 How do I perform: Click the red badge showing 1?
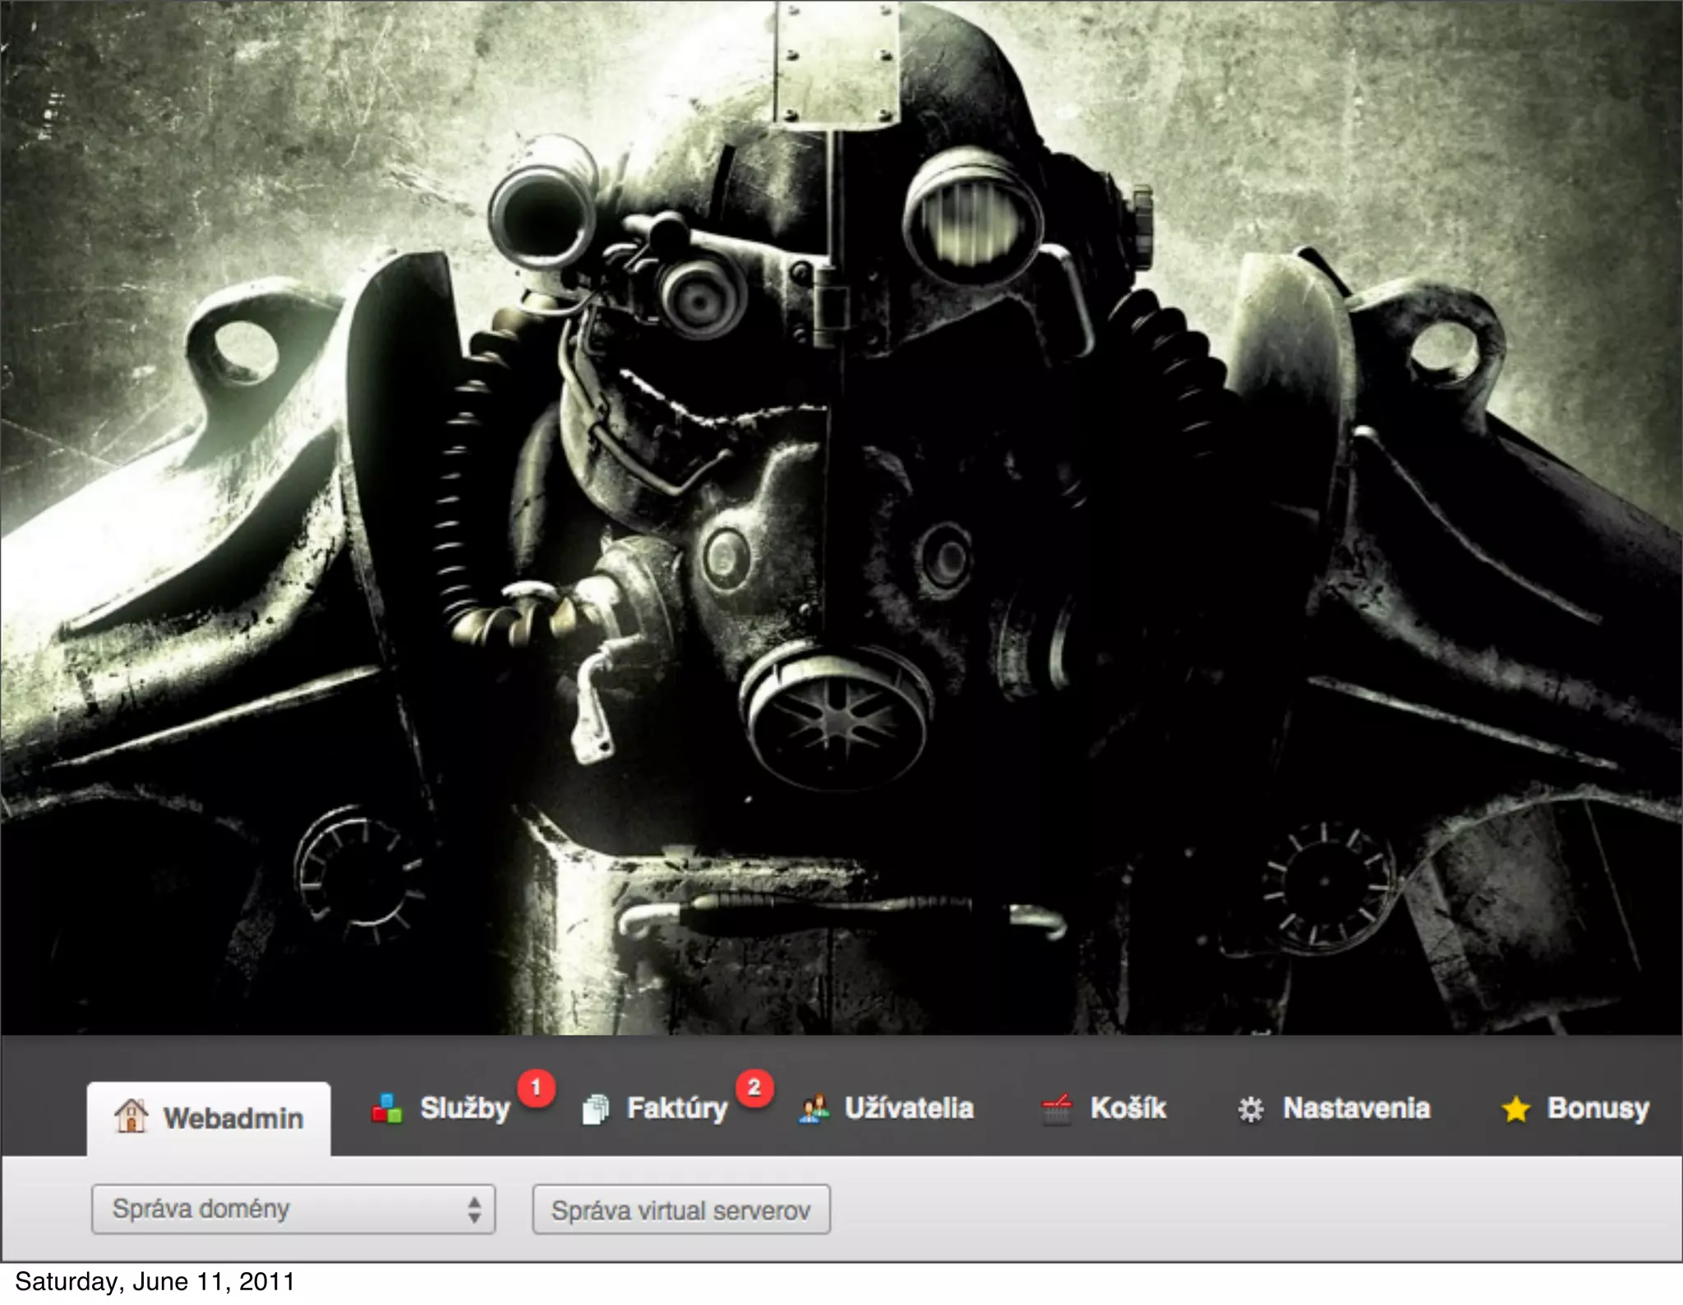(536, 1088)
